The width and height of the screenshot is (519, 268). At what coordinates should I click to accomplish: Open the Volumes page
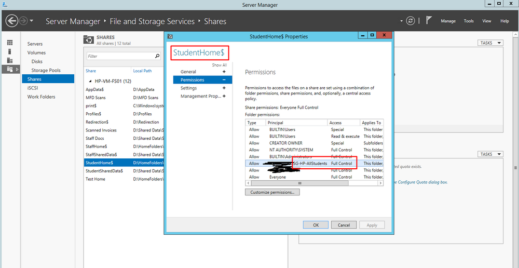point(36,52)
